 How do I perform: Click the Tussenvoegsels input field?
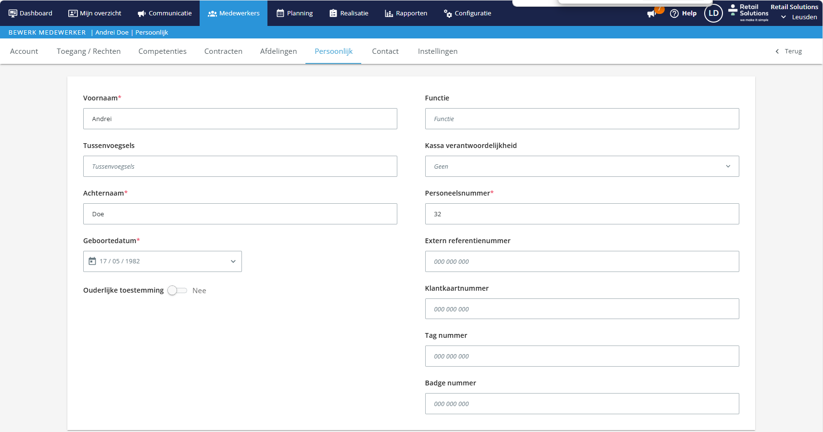pyautogui.click(x=240, y=166)
